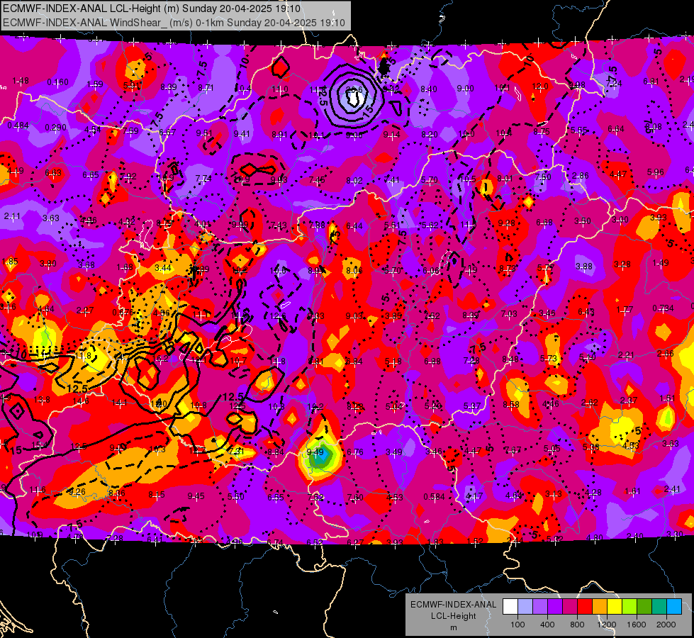Image resolution: width=694 pixels, height=638 pixels.
Task: Click the grid value 0.290
Action: (x=56, y=128)
